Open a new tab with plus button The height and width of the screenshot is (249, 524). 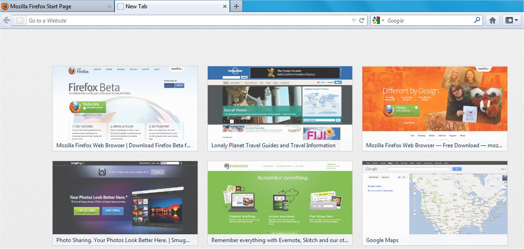(x=236, y=6)
